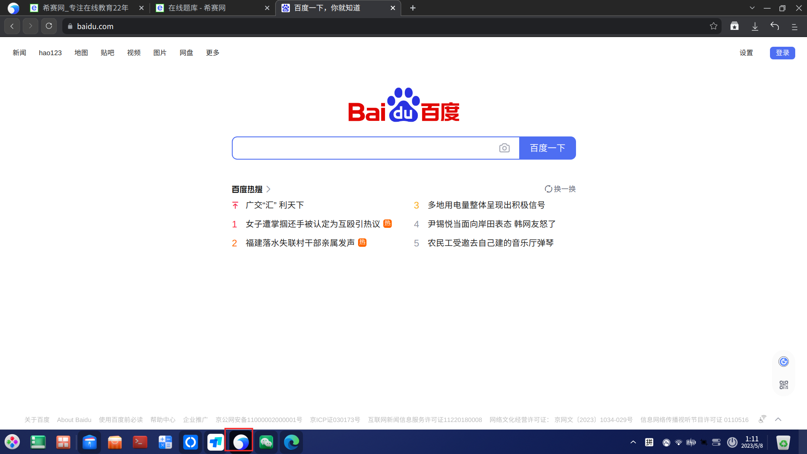This screenshot has height=454, width=807.
Task: Launch WeChat from the dock
Action: tap(266, 442)
